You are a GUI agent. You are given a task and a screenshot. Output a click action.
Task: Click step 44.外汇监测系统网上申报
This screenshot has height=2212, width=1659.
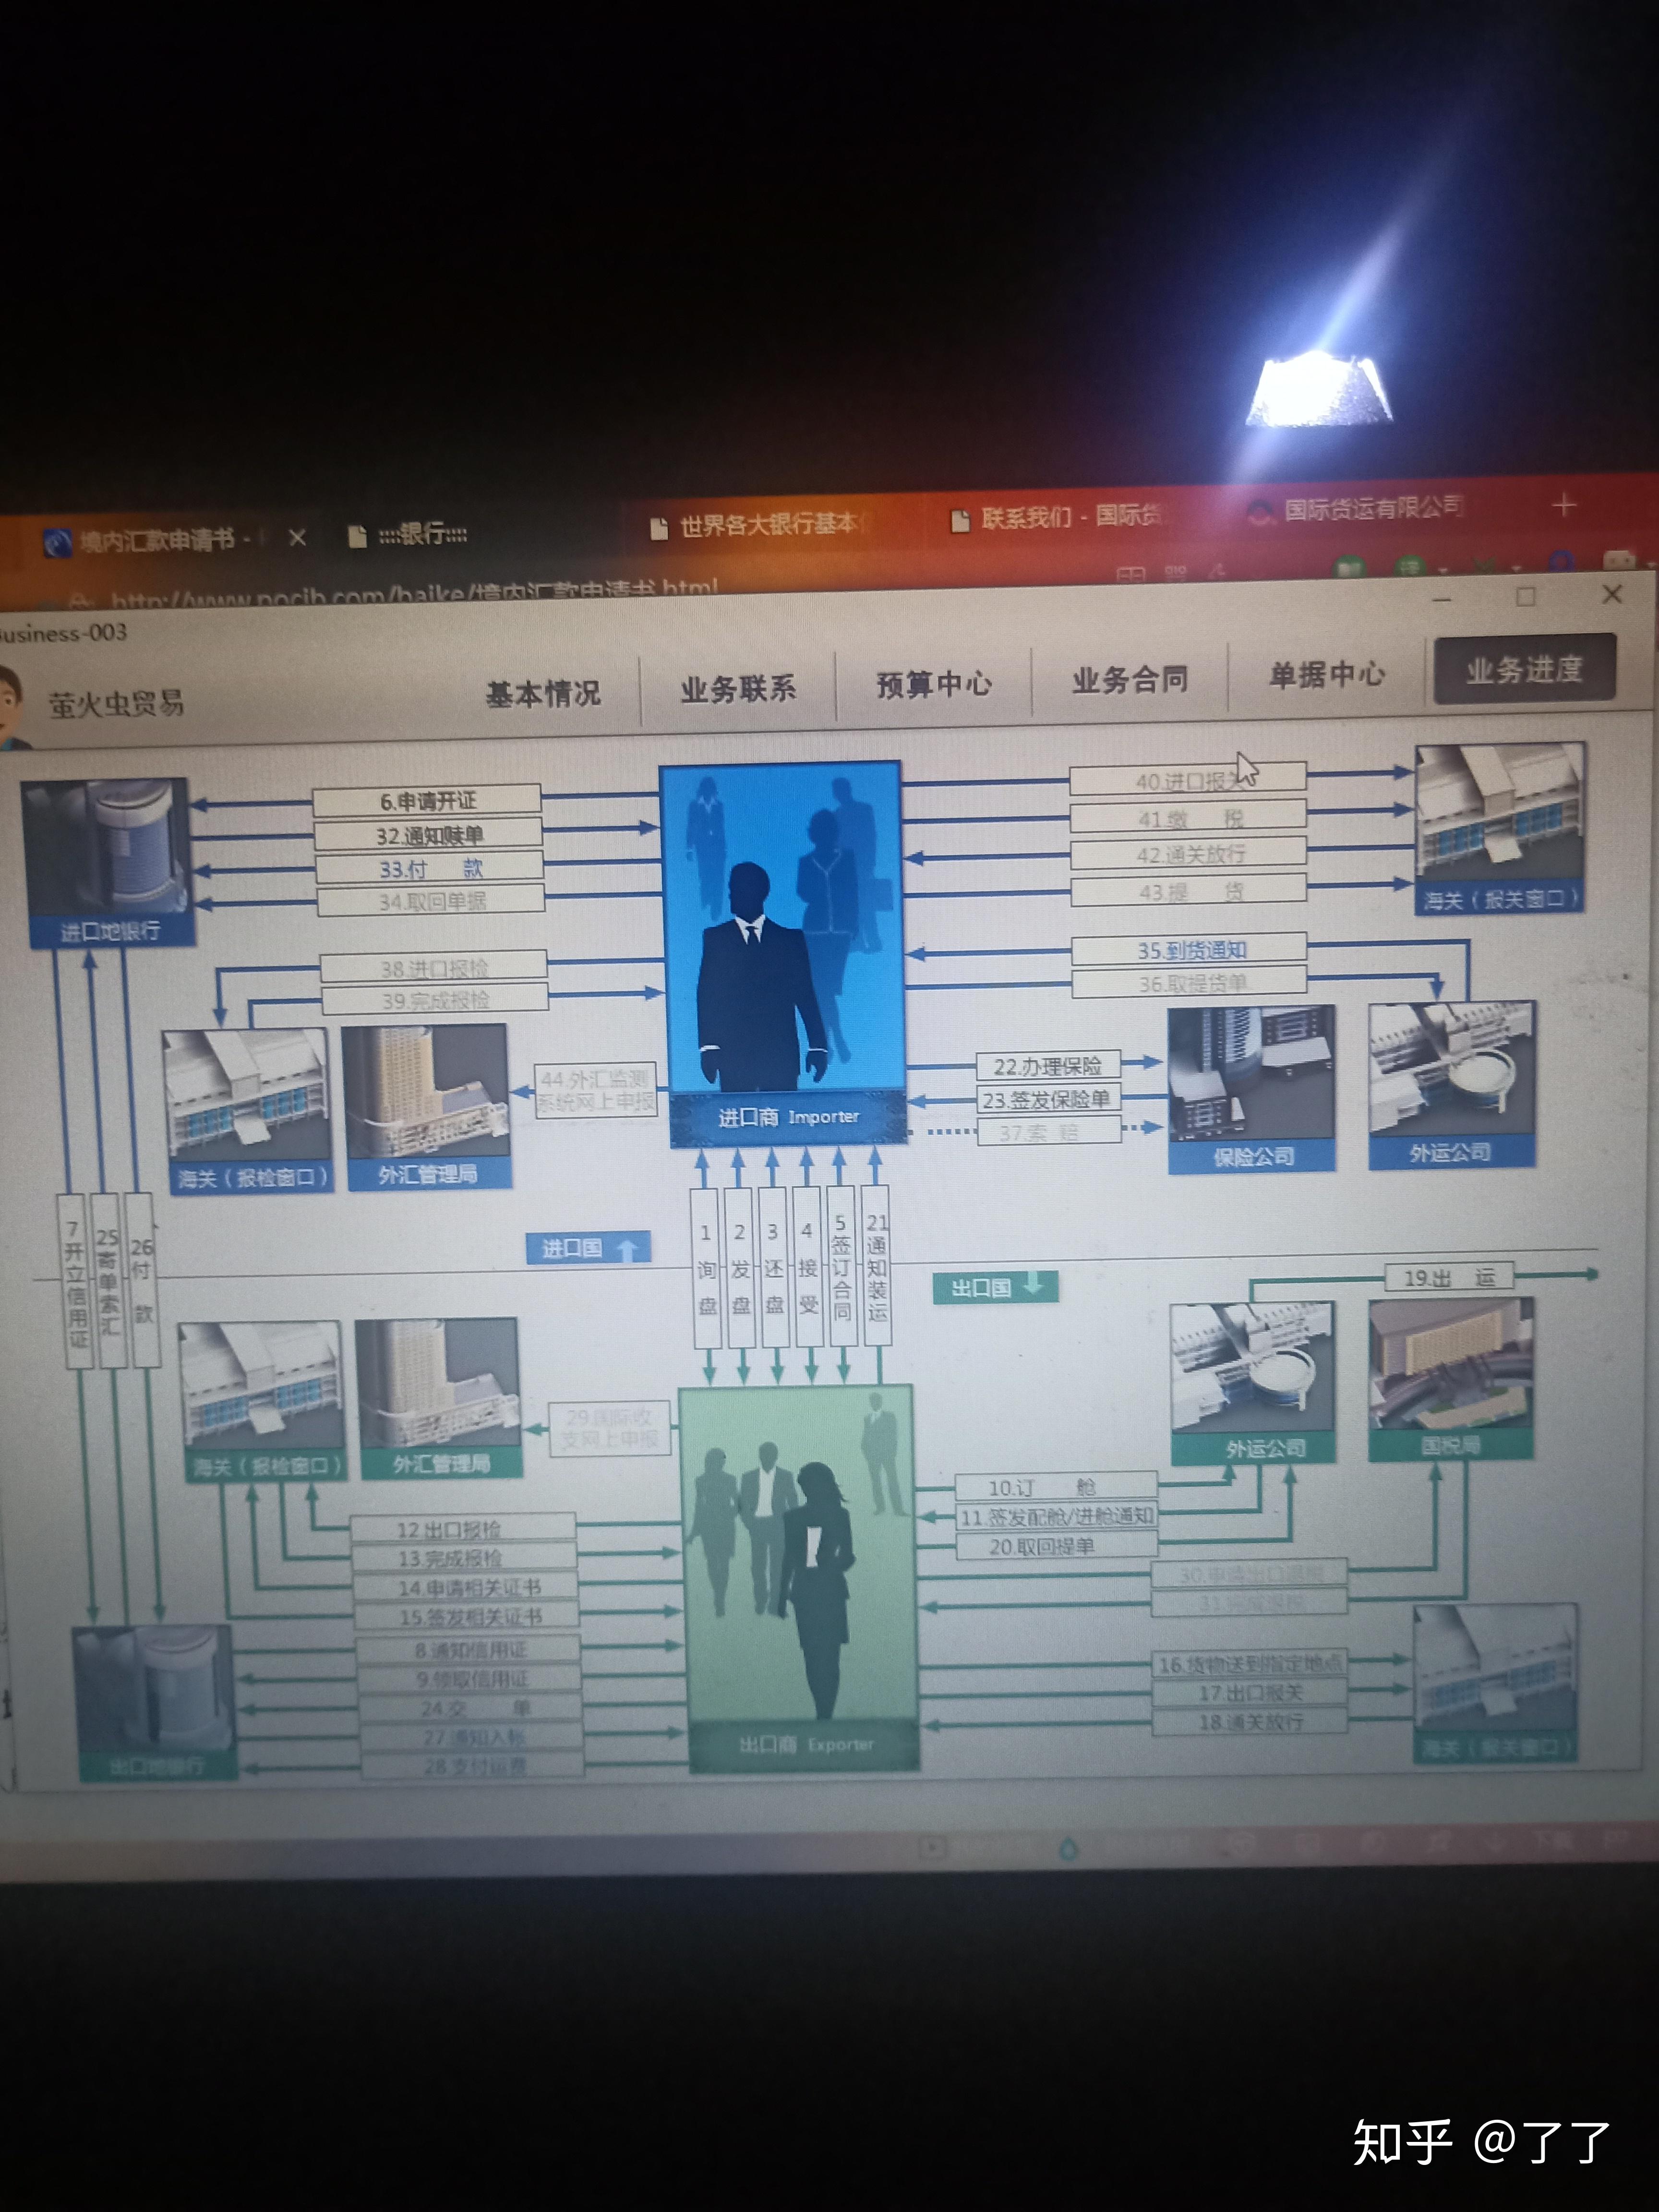[x=596, y=1091]
